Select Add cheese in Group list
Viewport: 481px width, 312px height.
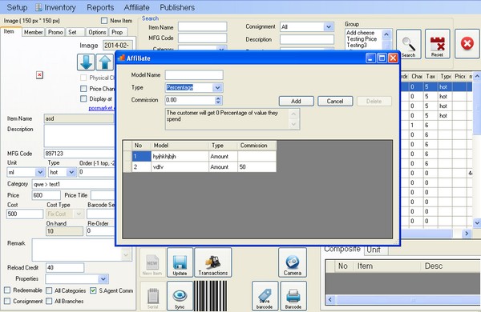361,33
